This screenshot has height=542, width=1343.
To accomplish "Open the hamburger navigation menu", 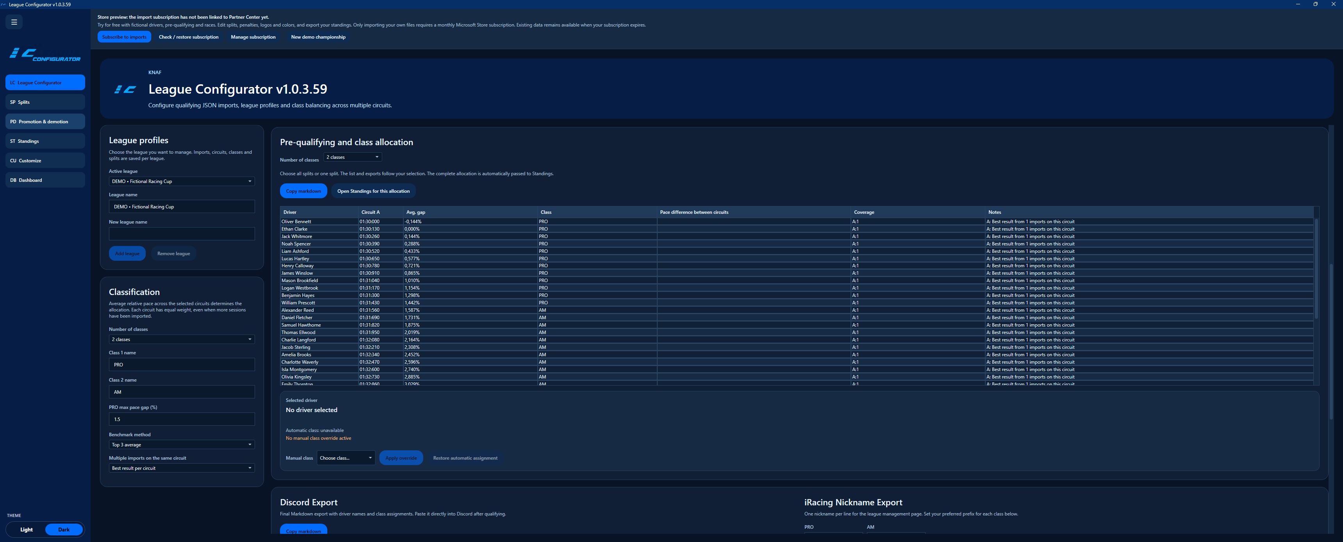I will [x=14, y=22].
